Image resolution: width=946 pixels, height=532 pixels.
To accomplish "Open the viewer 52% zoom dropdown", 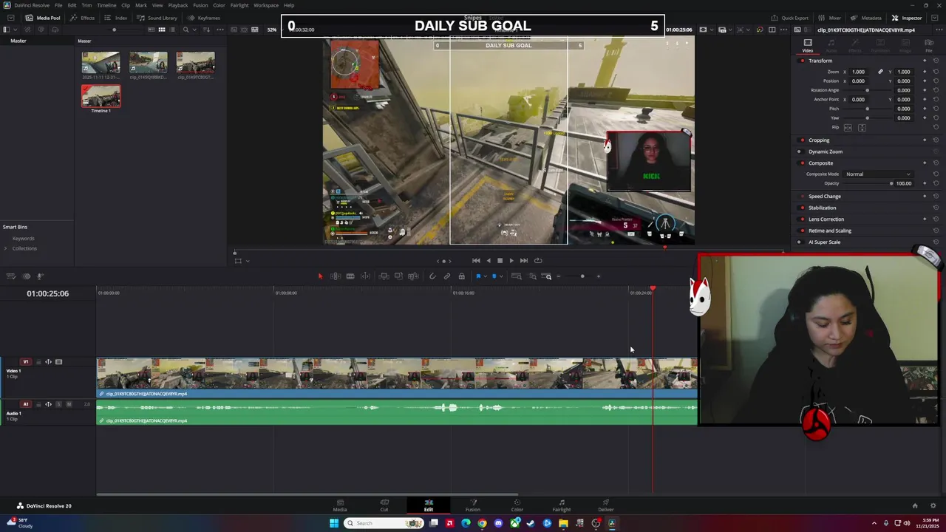I will [x=273, y=30].
